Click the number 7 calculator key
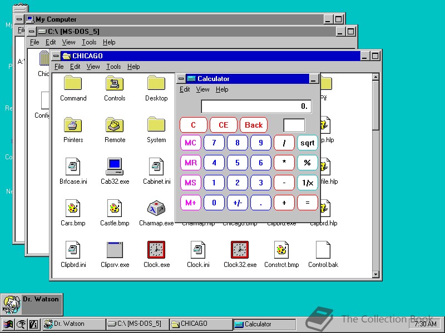Image resolution: width=445 pixels, height=333 pixels. (214, 143)
